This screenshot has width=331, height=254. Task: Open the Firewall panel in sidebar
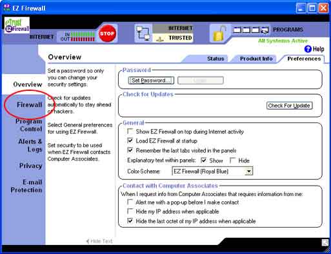click(29, 105)
